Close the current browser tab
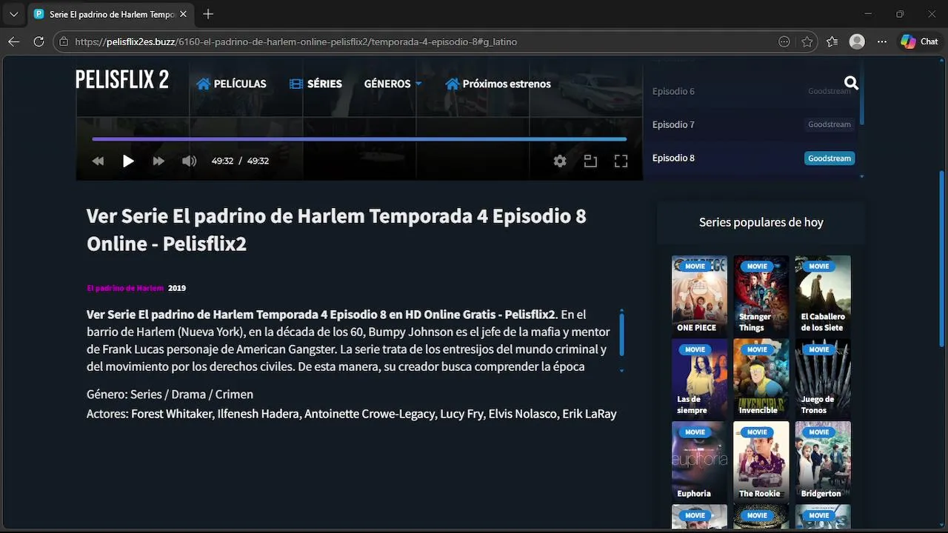948x533 pixels. [184, 14]
